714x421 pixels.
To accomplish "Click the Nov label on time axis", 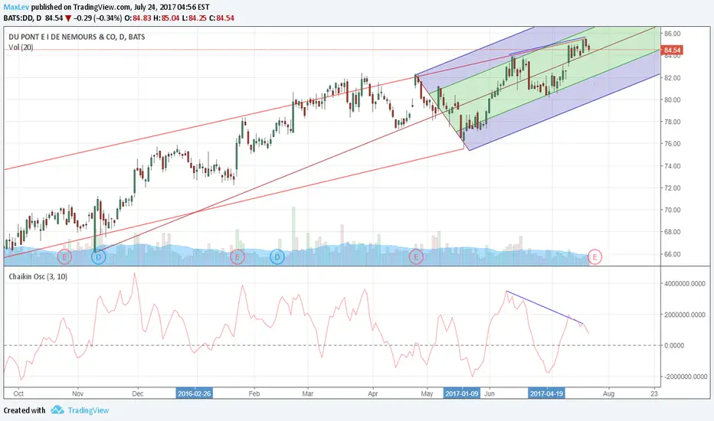I will tap(78, 393).
